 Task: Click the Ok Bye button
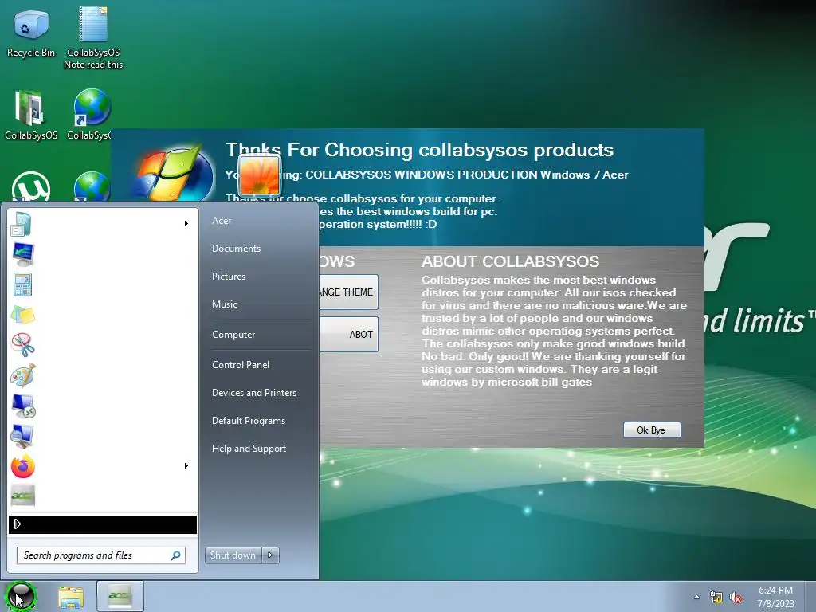[x=652, y=430]
